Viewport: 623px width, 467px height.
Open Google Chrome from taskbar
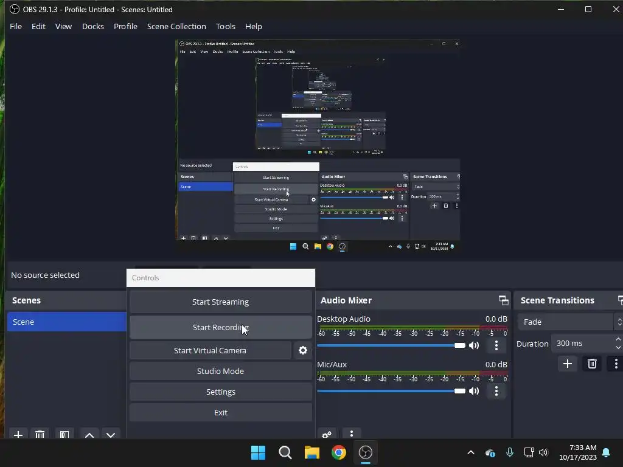[338, 452]
